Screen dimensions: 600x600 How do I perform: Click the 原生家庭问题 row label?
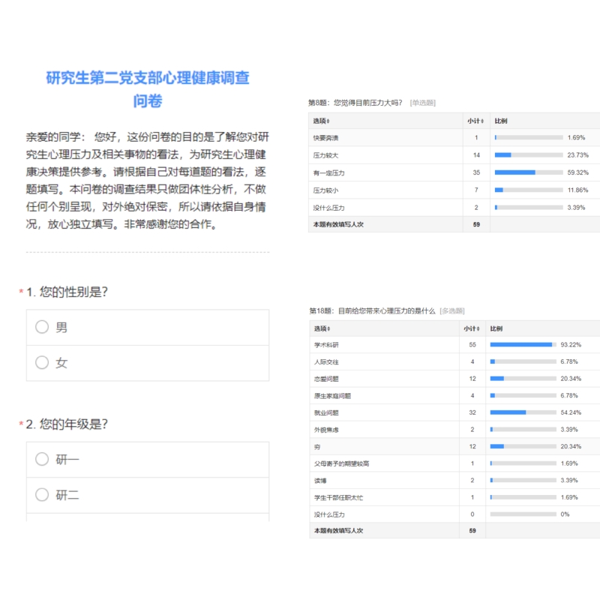pyautogui.click(x=332, y=396)
